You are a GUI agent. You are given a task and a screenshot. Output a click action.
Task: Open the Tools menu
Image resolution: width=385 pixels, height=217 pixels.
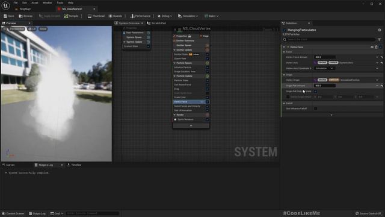[60, 2]
